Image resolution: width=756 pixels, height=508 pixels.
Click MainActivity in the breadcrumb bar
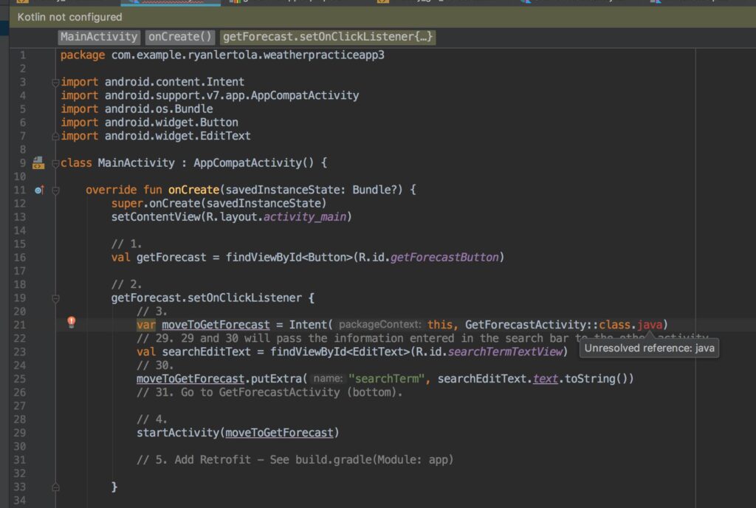[98, 36]
